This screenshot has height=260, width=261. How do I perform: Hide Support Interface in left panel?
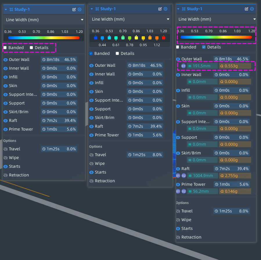[x=6, y=95]
